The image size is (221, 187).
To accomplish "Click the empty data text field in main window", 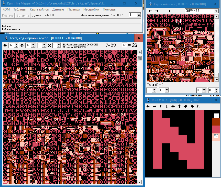I will point(71,21).
